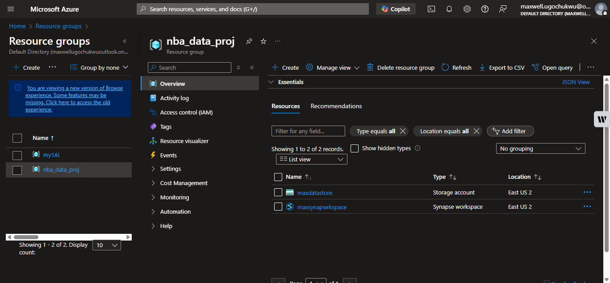Click the expand/collapse arrows beside menu search
This screenshot has width=610, height=283.
coord(238,68)
